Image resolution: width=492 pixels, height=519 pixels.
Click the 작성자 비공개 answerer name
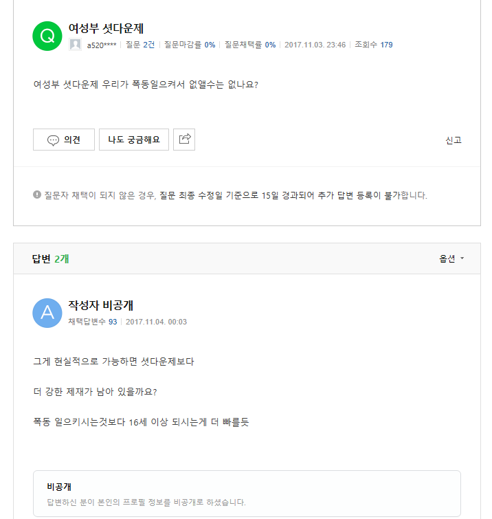[105, 305]
